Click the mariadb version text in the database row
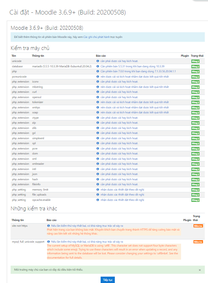The width and height of the screenshot is (208, 283). coord(62,67)
